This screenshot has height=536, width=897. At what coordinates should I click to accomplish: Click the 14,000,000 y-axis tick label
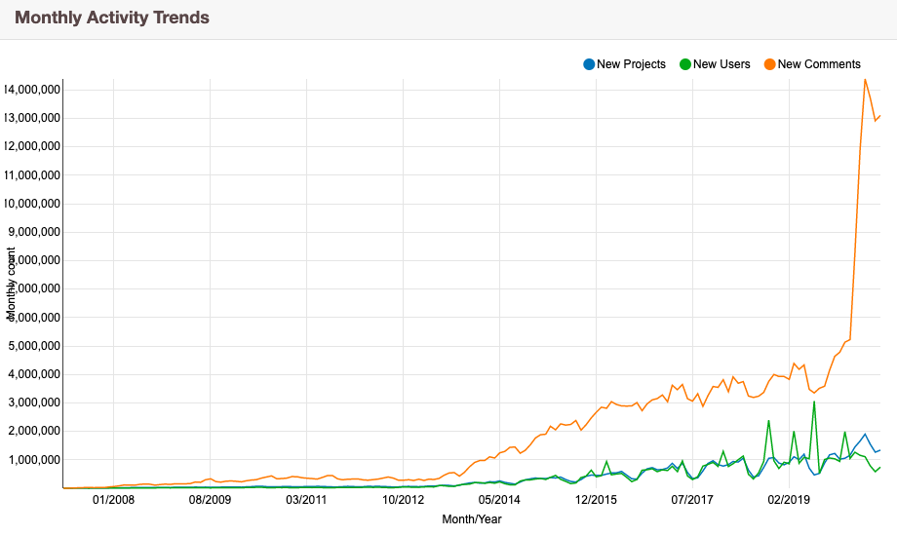(x=32, y=90)
